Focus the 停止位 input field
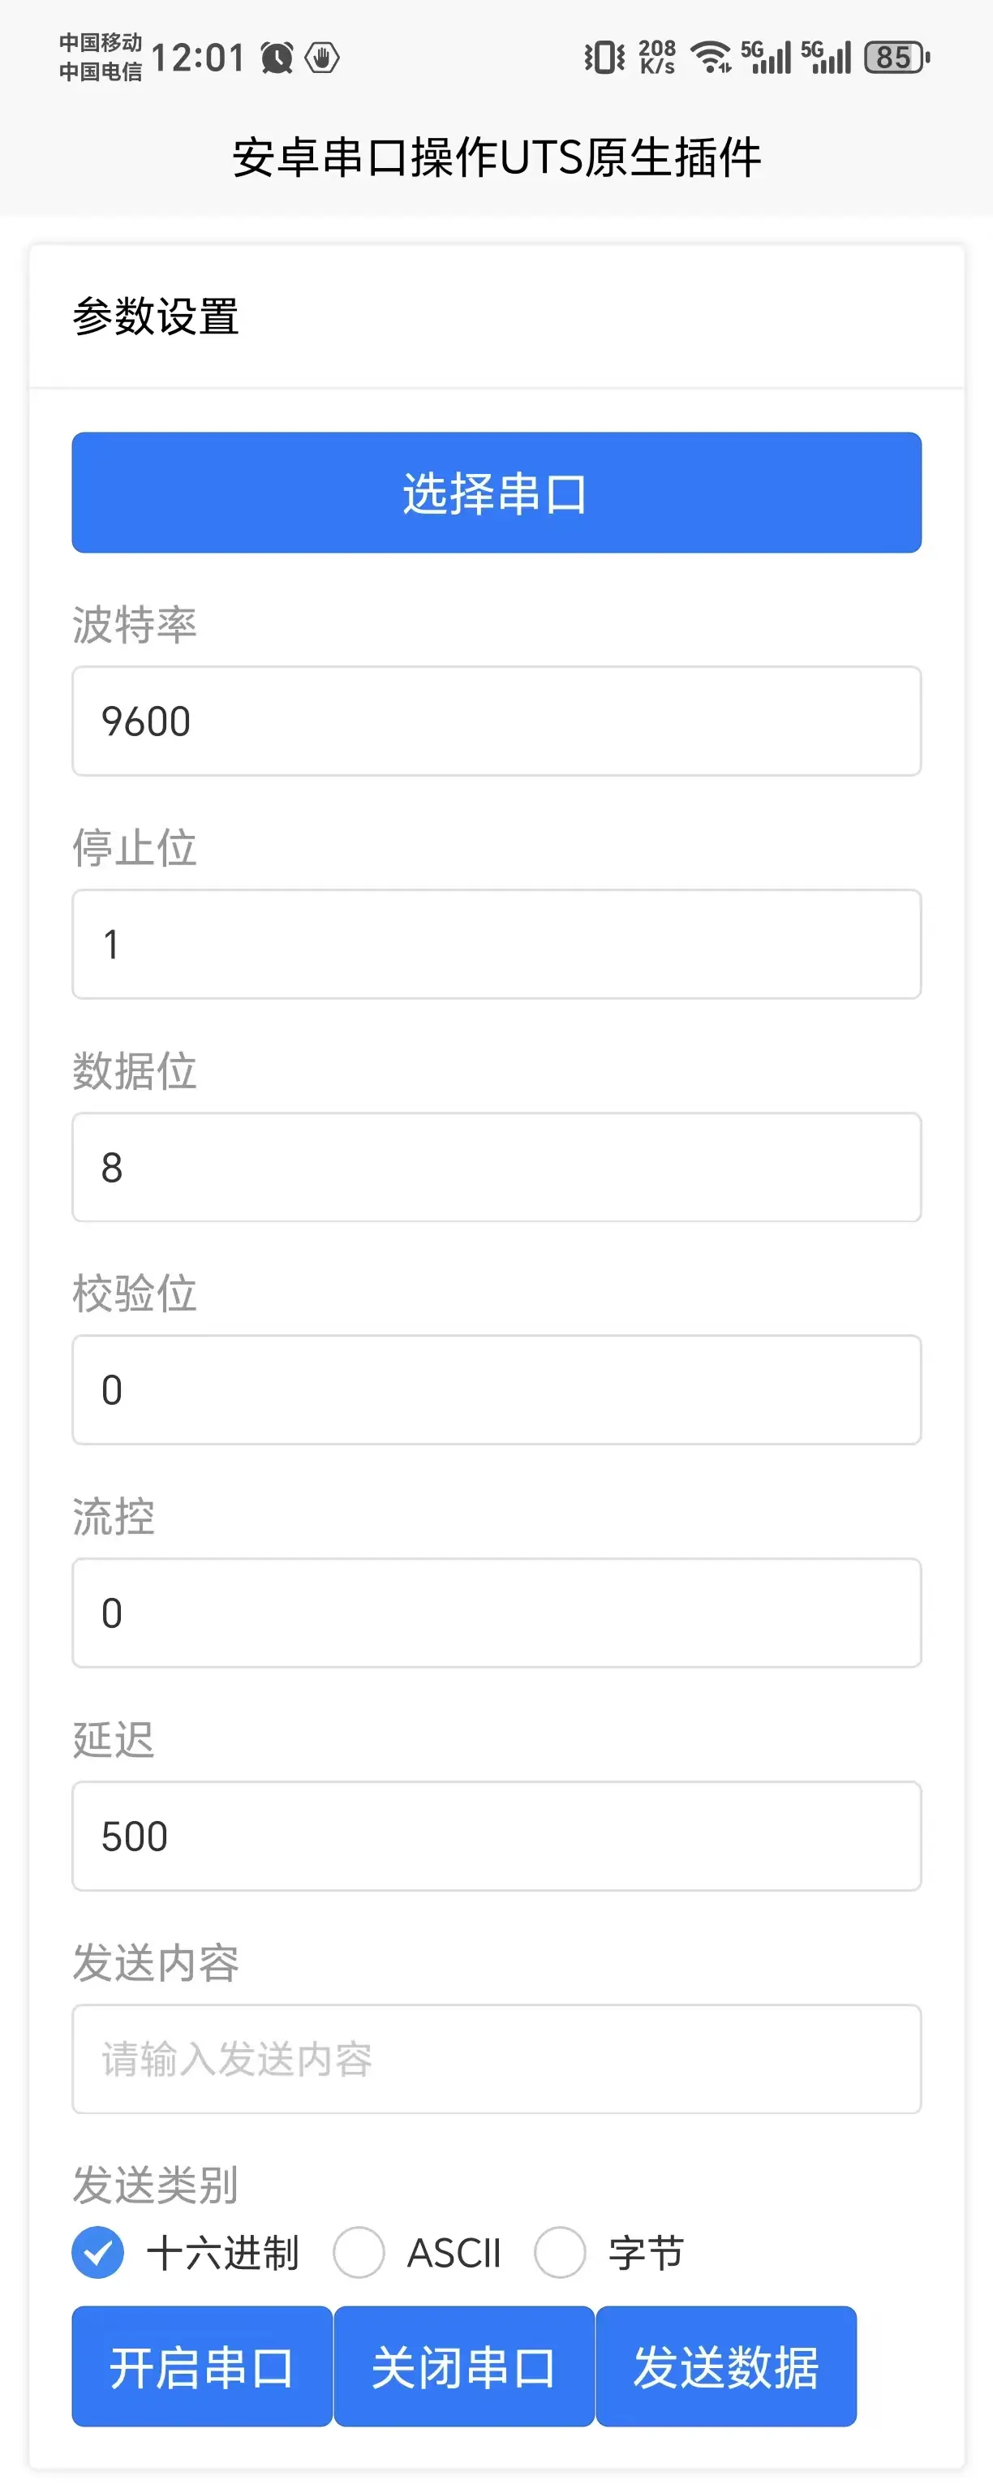993x2489 pixels. 496,944
